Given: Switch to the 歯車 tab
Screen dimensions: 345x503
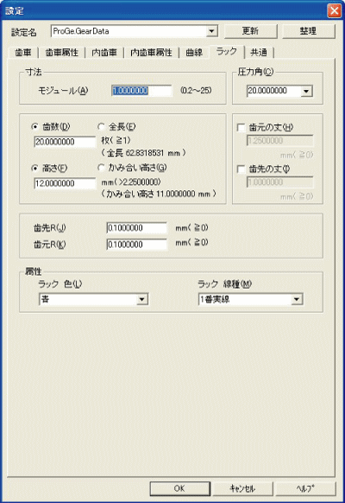Looking at the screenshot, I should [23, 53].
